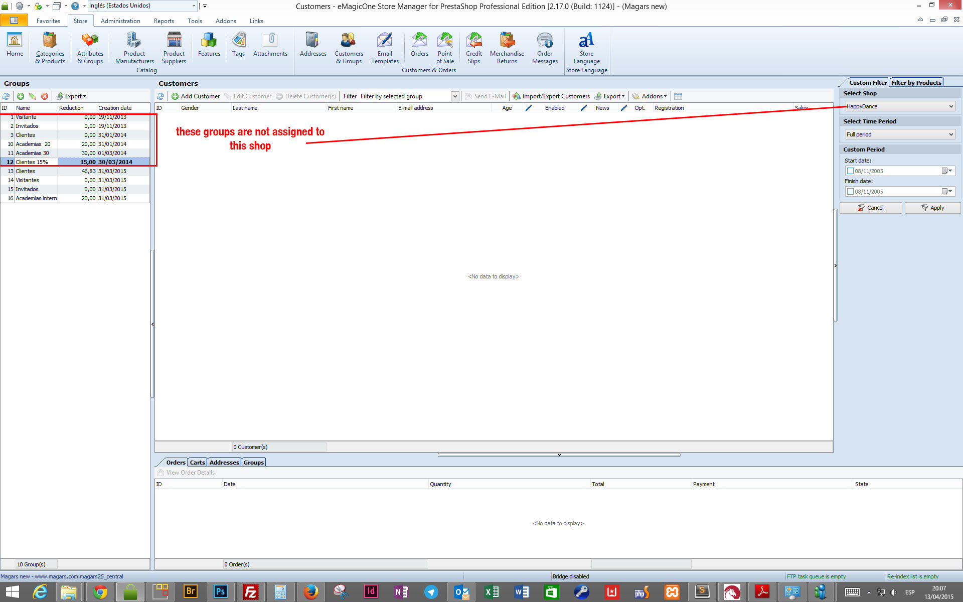Screen dimensions: 963x602
Task: Open Attributes & Groups
Action: click(90, 48)
